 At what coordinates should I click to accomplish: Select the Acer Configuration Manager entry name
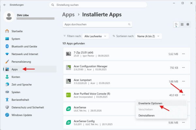tap(90, 66)
